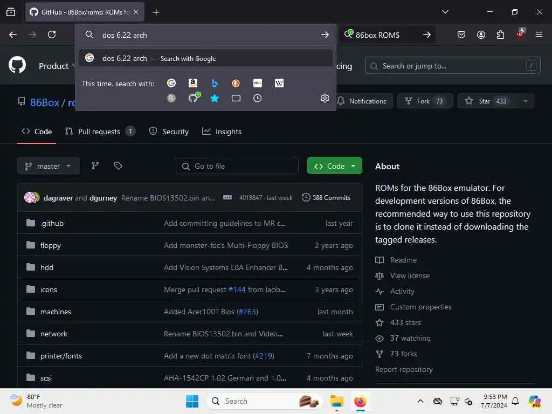
Task: Open master branch dropdown
Action: pyautogui.click(x=48, y=166)
